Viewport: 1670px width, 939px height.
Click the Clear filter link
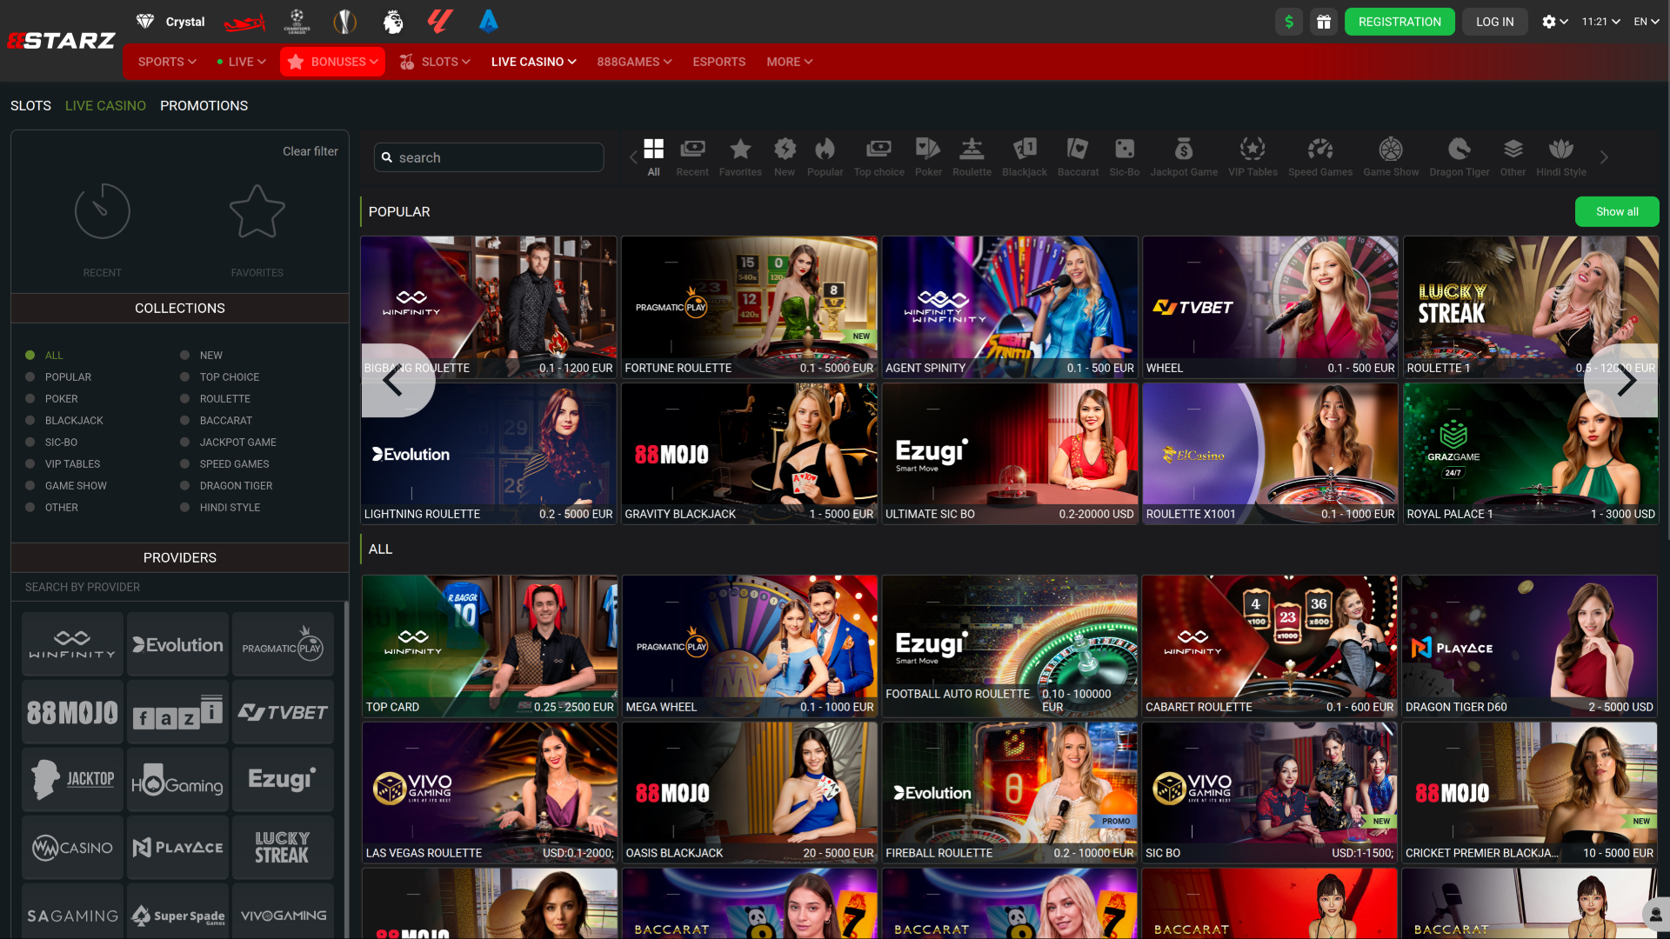point(310,150)
